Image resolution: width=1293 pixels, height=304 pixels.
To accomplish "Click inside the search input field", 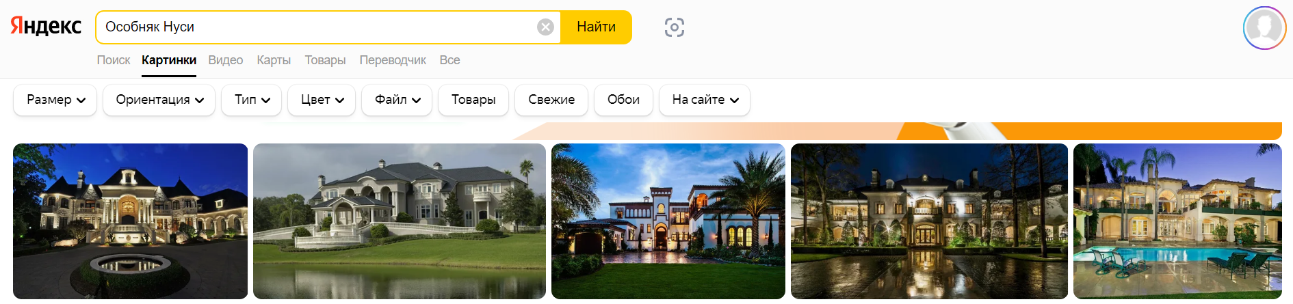I will coord(318,27).
